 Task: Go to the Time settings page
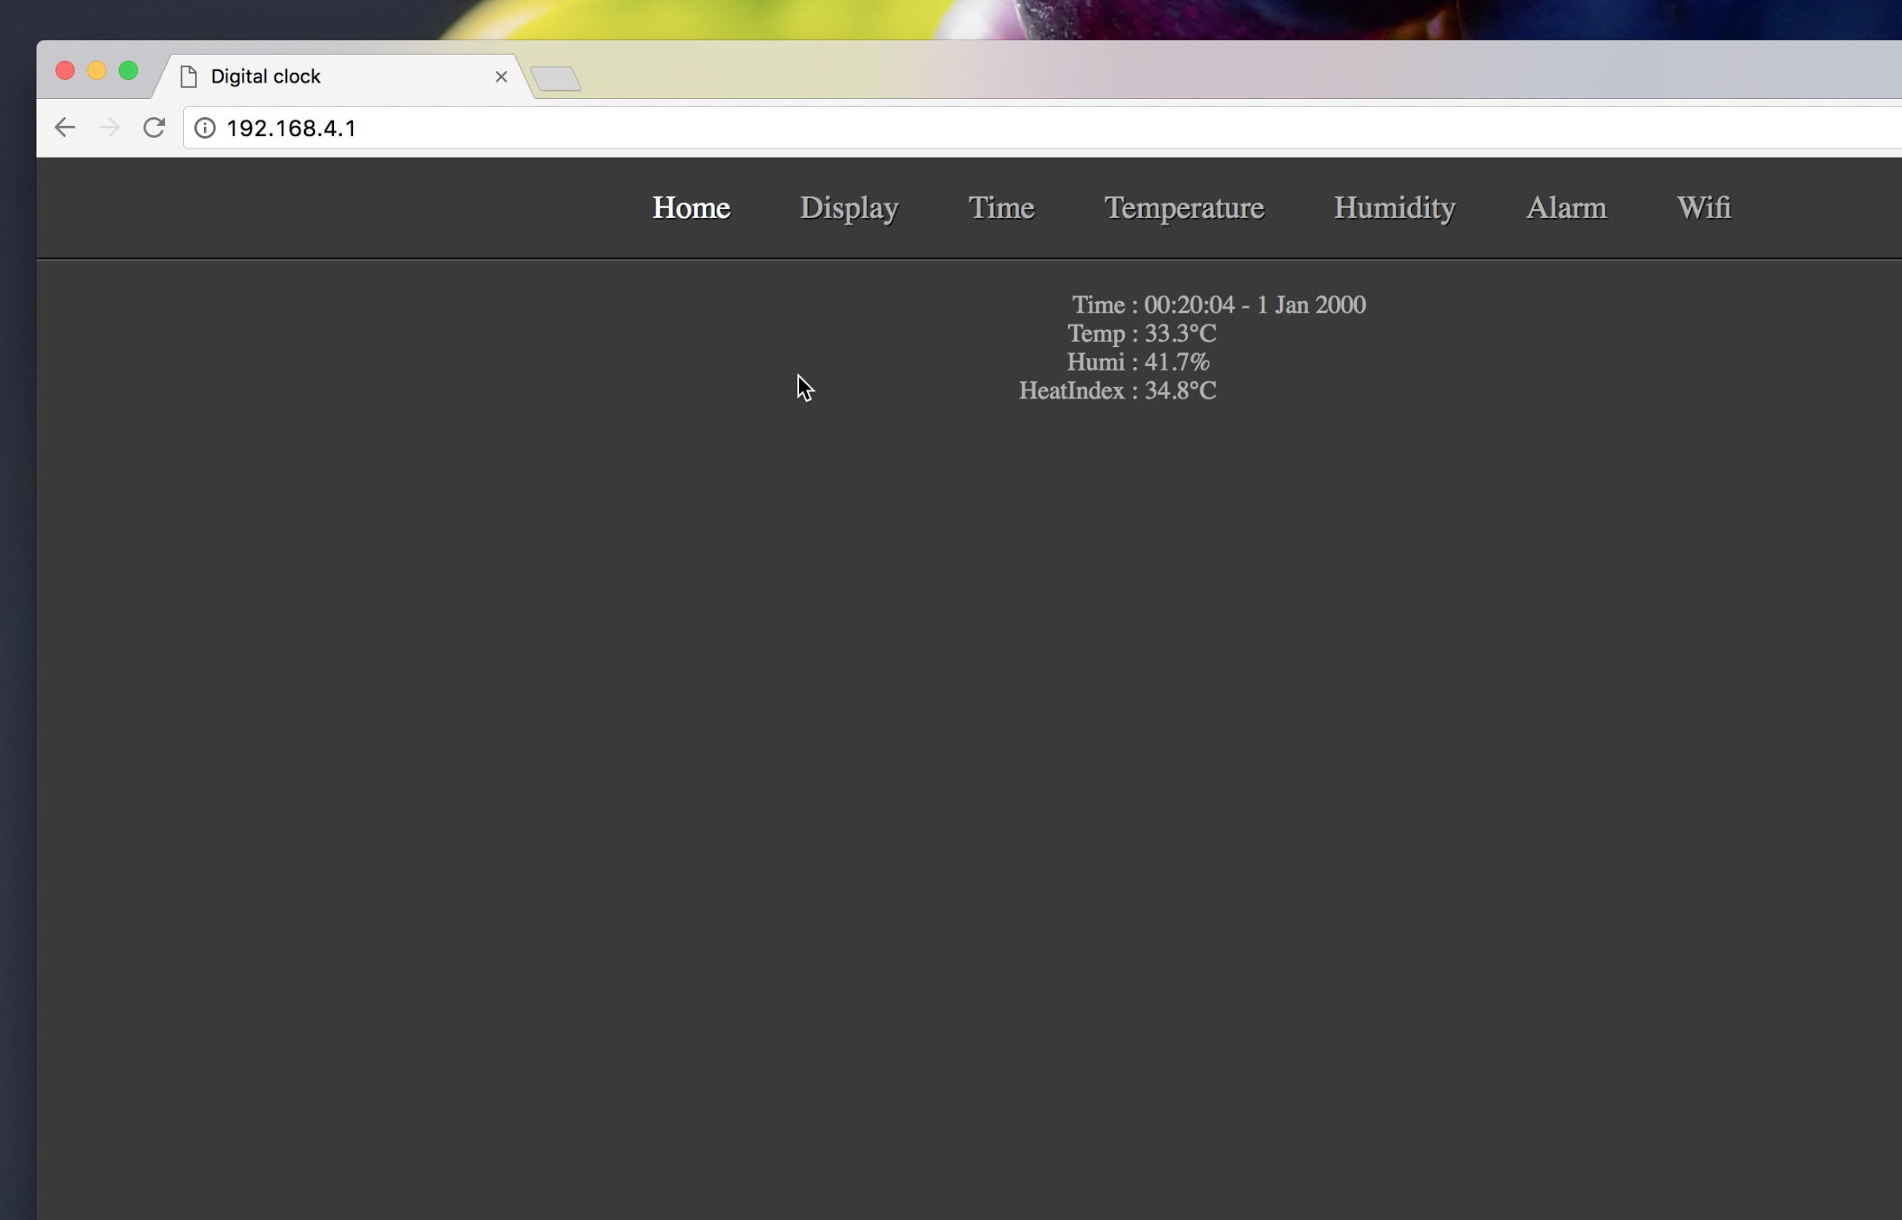(x=1001, y=207)
